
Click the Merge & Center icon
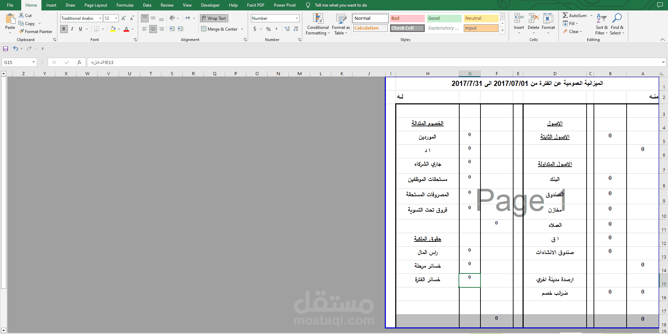pyautogui.click(x=204, y=29)
